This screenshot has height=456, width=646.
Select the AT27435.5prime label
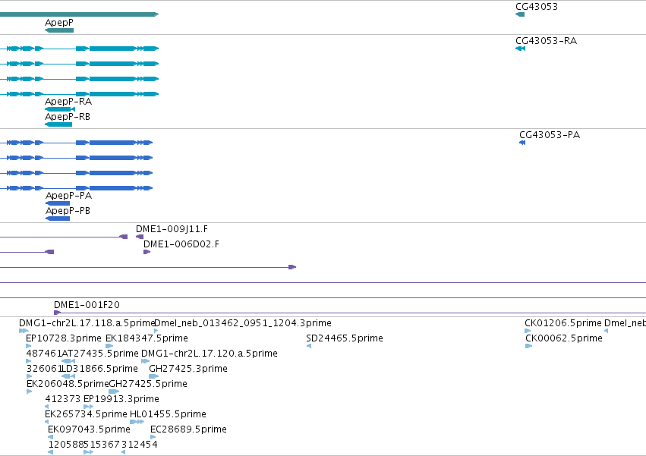[100, 354]
